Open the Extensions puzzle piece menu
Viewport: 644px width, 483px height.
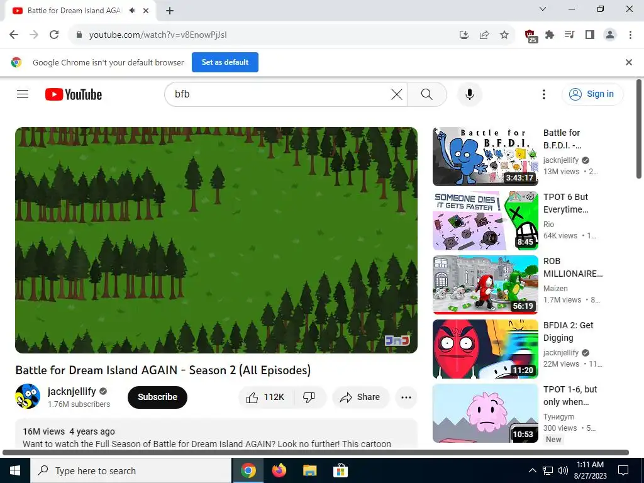(x=550, y=35)
